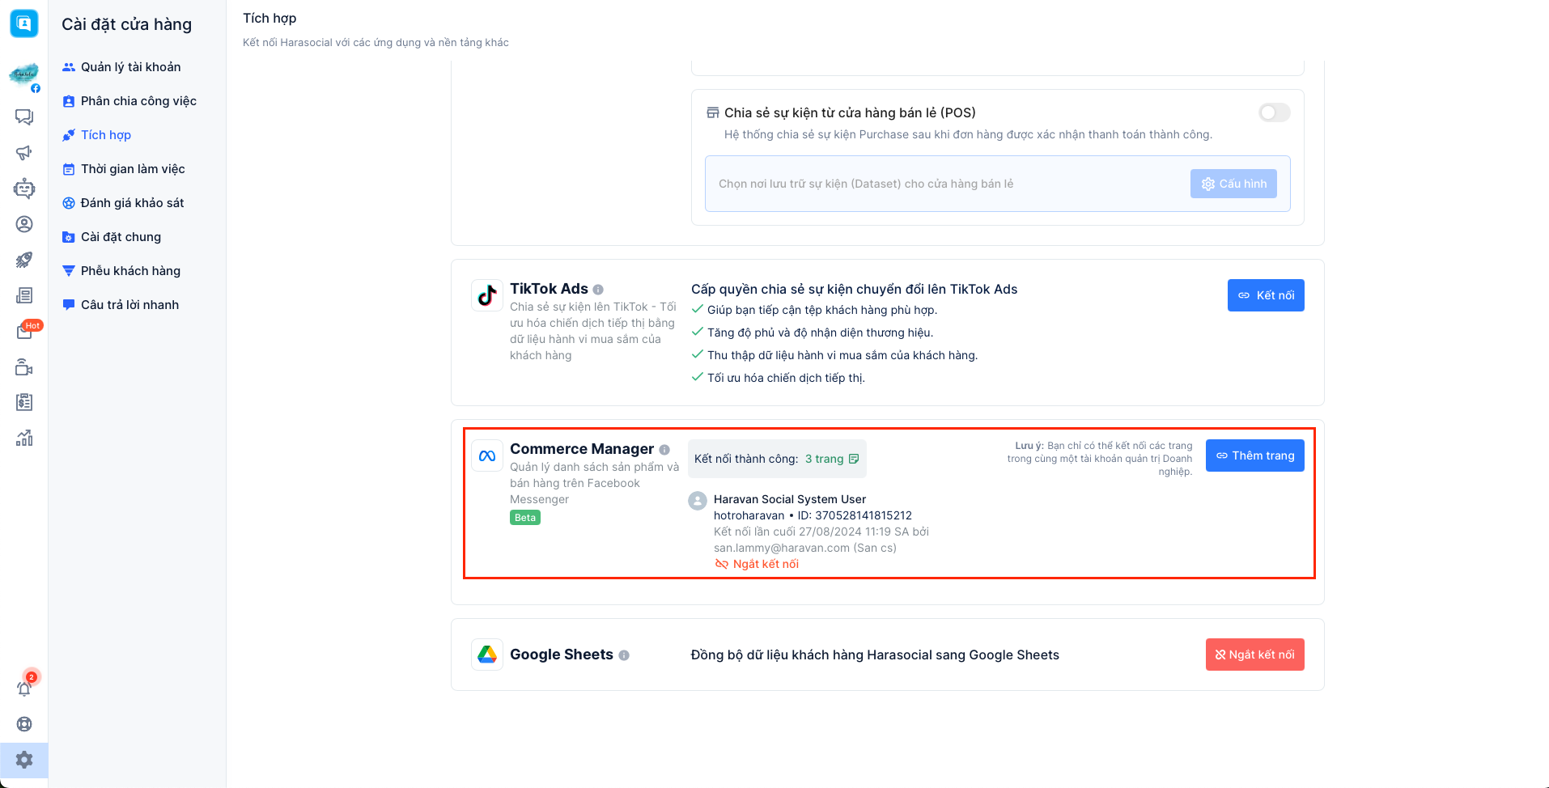Open the customer profile sidebar icon
This screenshot has width=1549, height=788.
24,224
